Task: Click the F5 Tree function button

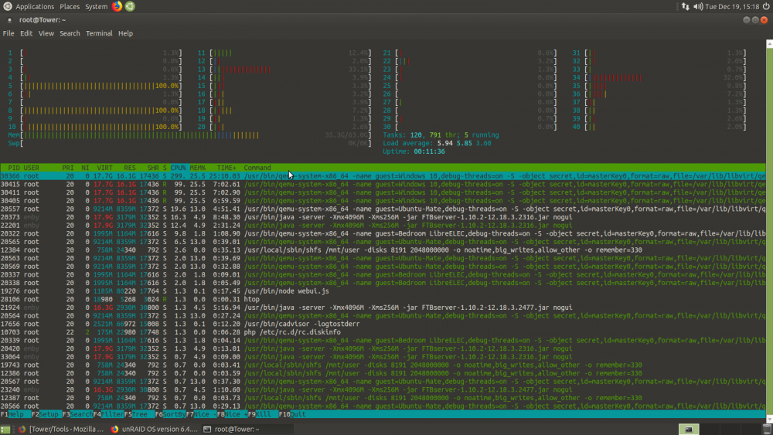Action: [135, 414]
